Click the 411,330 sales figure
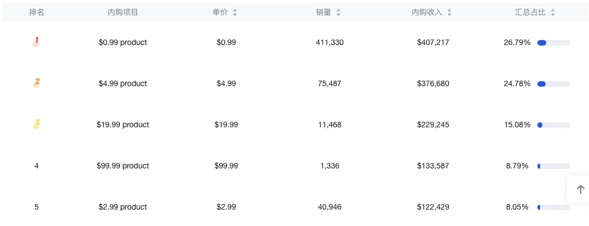 tap(330, 42)
